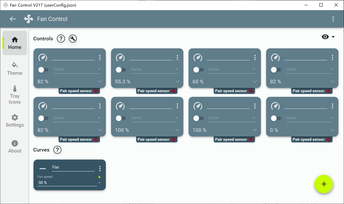This screenshot has height=204, width=344.
Task: Enable the switch on the 60 % control card
Action: [198, 70]
